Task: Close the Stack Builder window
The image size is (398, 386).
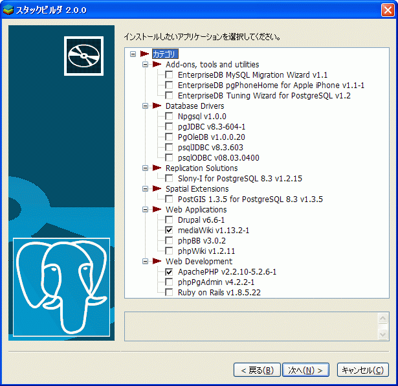Action: [388, 10]
